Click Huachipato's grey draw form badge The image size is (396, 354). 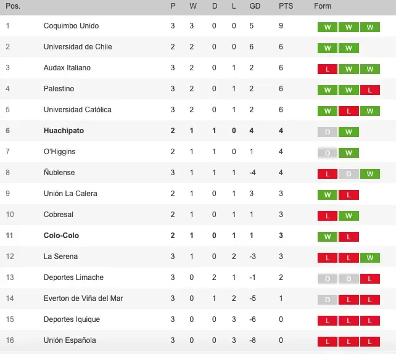(327, 131)
